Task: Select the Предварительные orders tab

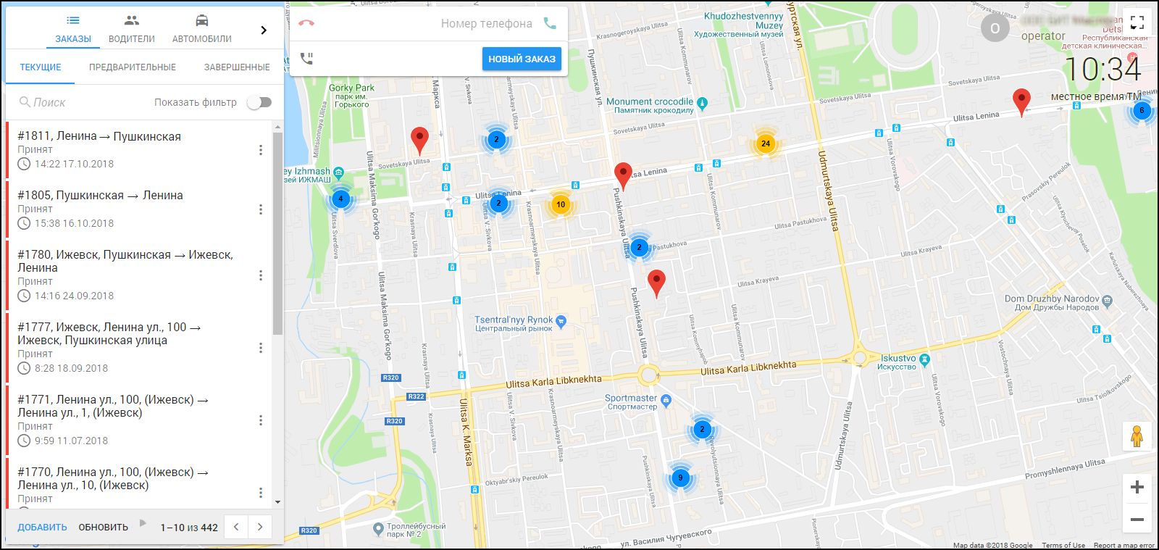Action: [x=133, y=67]
